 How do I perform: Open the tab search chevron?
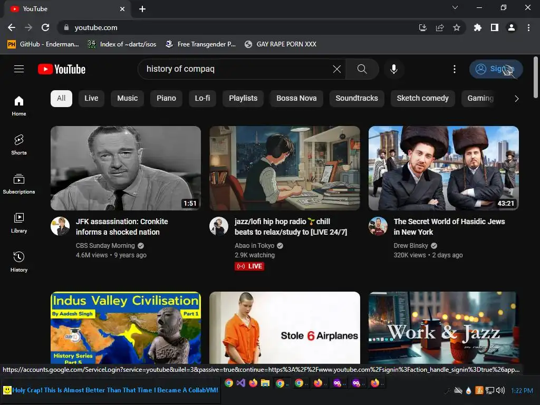[x=455, y=7]
